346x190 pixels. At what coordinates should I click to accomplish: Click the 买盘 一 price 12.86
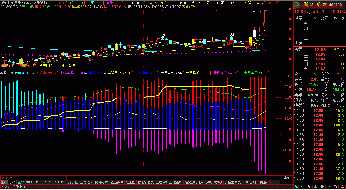click(x=320, y=50)
